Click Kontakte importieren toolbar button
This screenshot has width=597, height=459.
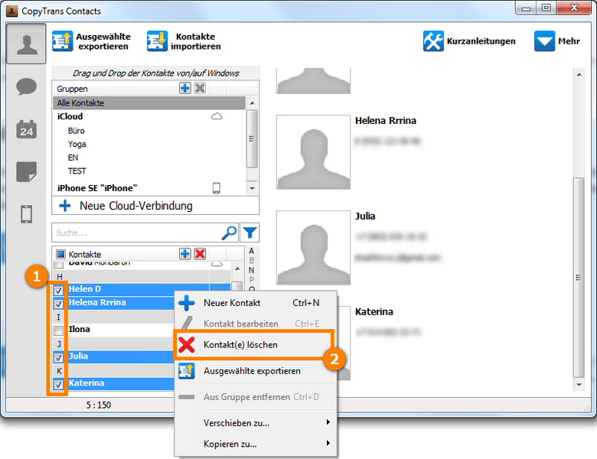184,41
